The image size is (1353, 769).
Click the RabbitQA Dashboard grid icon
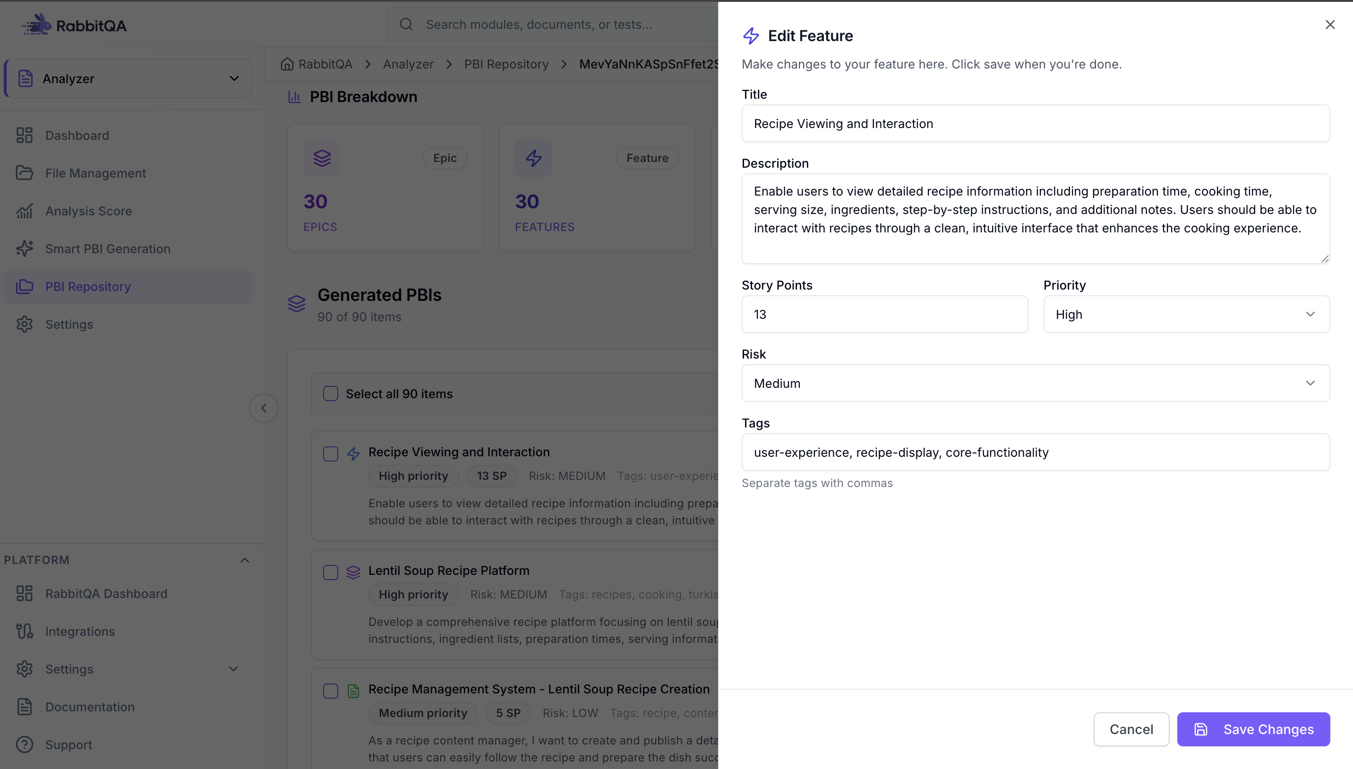(x=24, y=594)
